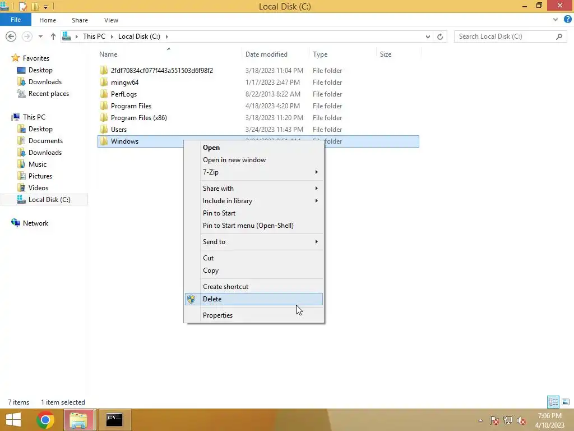Choose Cut in the context menu
This screenshot has height=431, width=574.
coord(254,258)
